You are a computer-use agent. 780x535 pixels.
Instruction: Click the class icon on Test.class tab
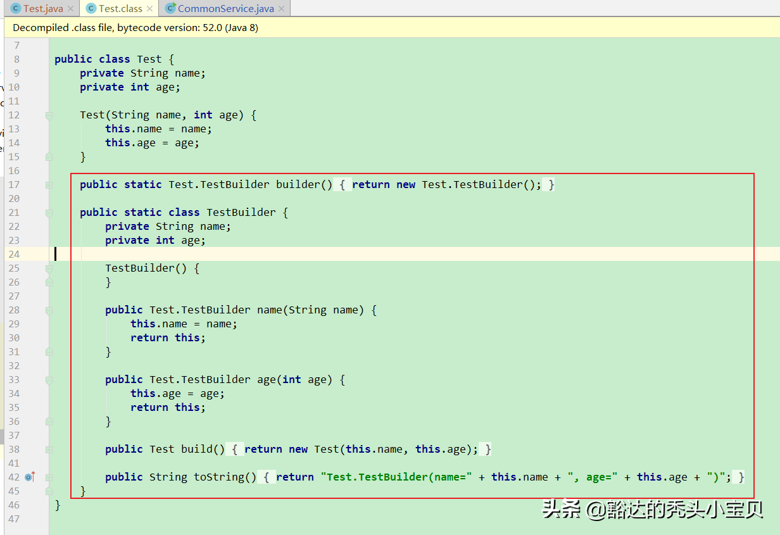click(91, 9)
